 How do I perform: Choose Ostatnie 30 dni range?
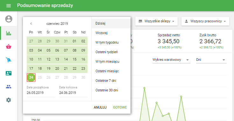pyautogui.click(x=111, y=90)
